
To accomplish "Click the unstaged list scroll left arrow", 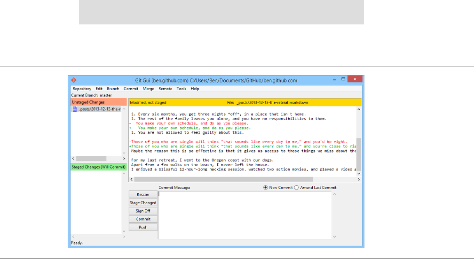I will 73,159.
